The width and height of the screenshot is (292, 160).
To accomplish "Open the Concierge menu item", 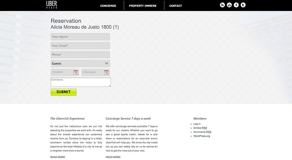I will (x=108, y=6).
